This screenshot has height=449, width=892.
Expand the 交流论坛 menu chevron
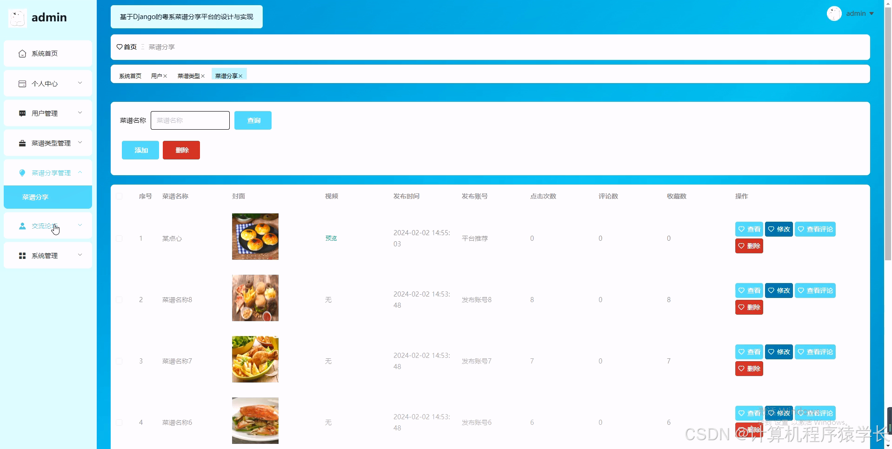click(x=80, y=225)
